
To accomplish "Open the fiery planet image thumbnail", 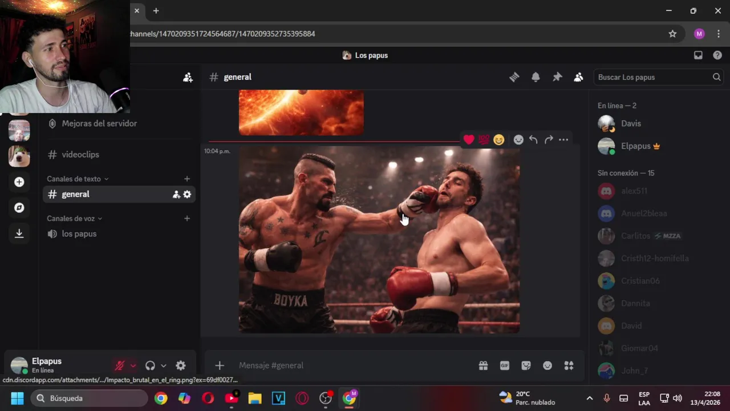I will (x=301, y=112).
